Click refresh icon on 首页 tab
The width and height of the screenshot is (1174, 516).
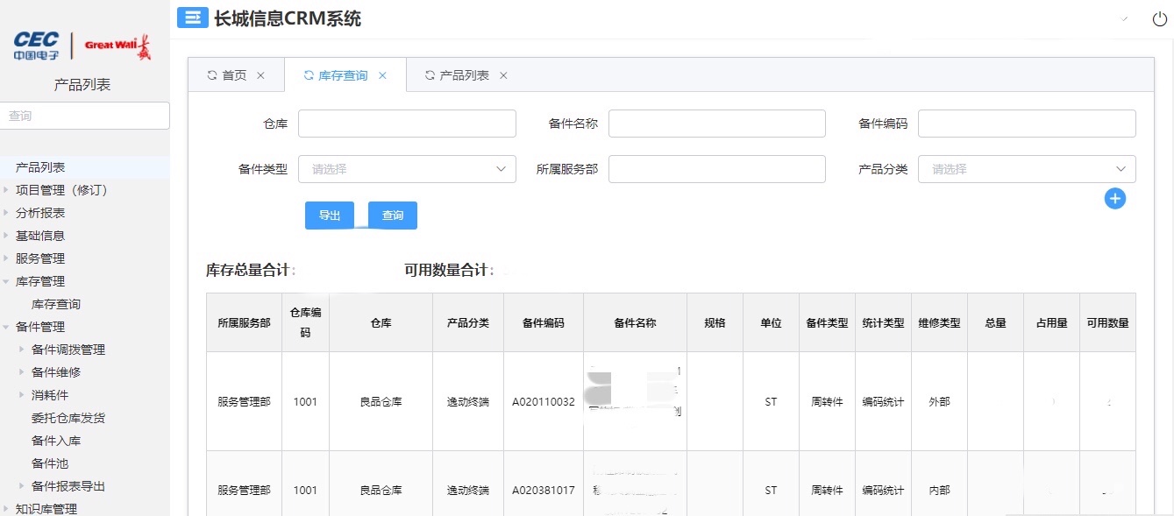(x=211, y=75)
